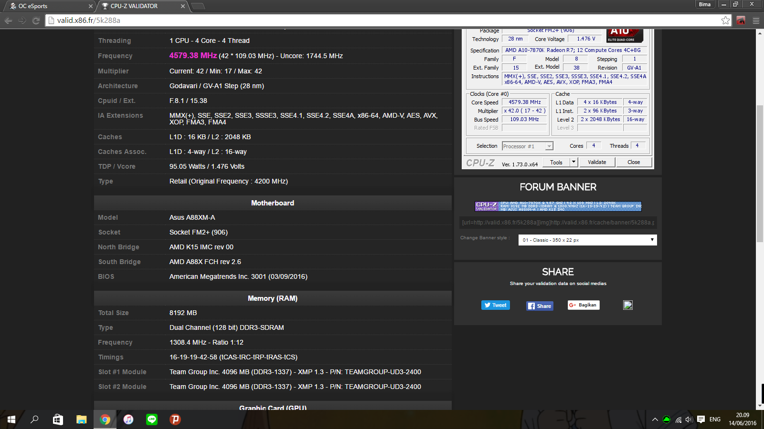
Task: Open Tools dropdown arrow in CPU-Z
Action: 574,162
